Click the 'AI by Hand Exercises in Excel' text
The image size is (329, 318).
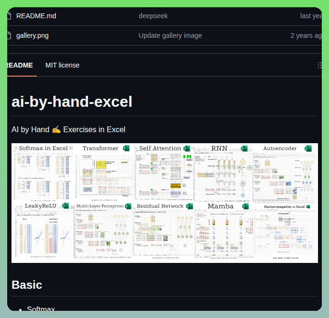(68, 130)
